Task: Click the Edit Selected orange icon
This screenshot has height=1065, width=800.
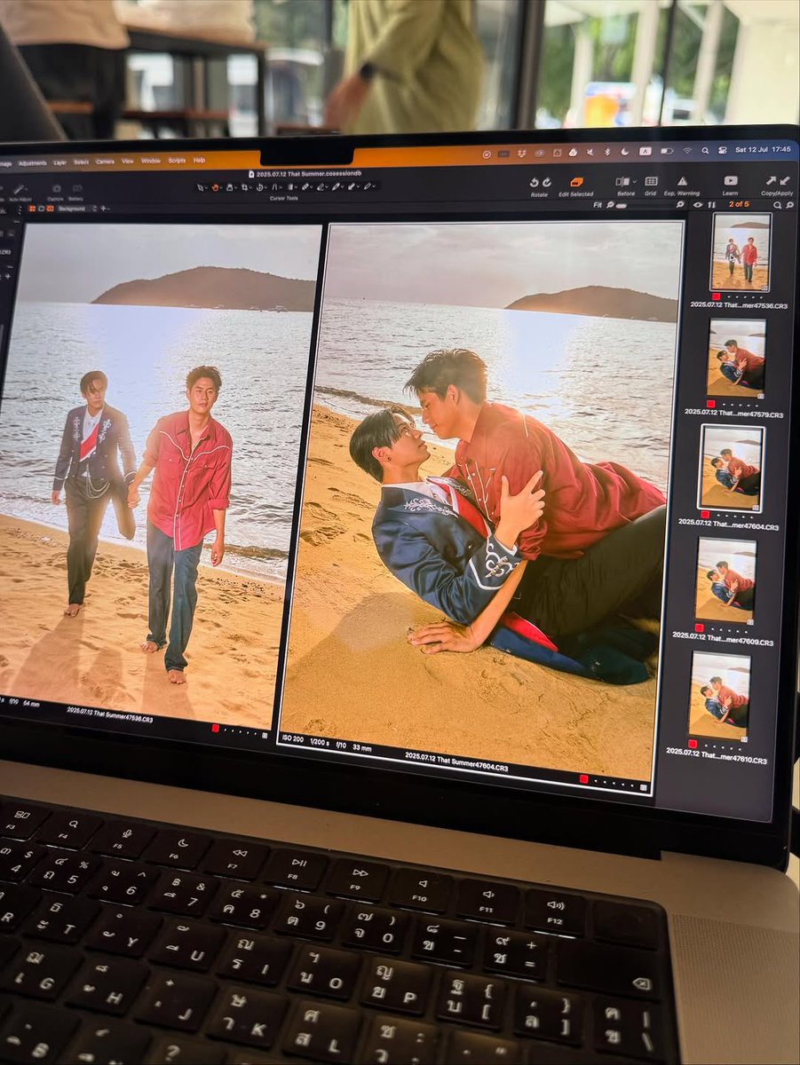Action: (x=576, y=182)
